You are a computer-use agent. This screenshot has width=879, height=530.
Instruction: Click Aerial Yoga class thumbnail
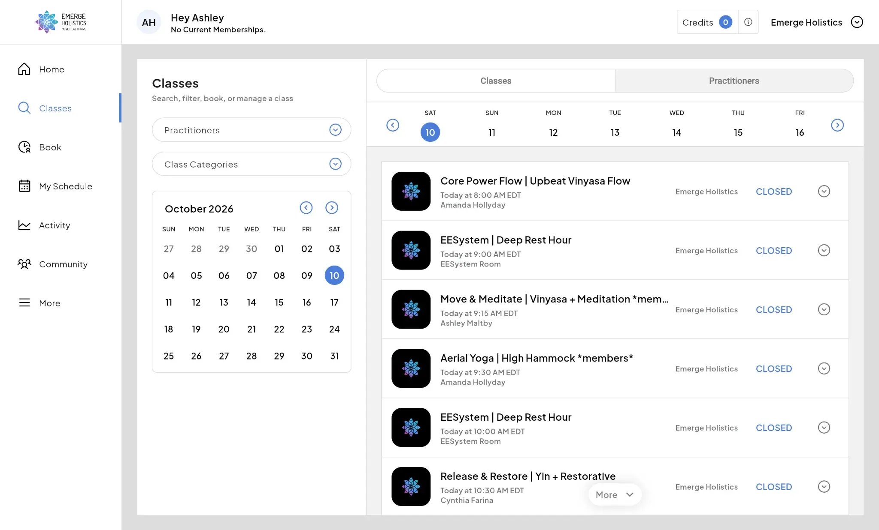pos(411,368)
